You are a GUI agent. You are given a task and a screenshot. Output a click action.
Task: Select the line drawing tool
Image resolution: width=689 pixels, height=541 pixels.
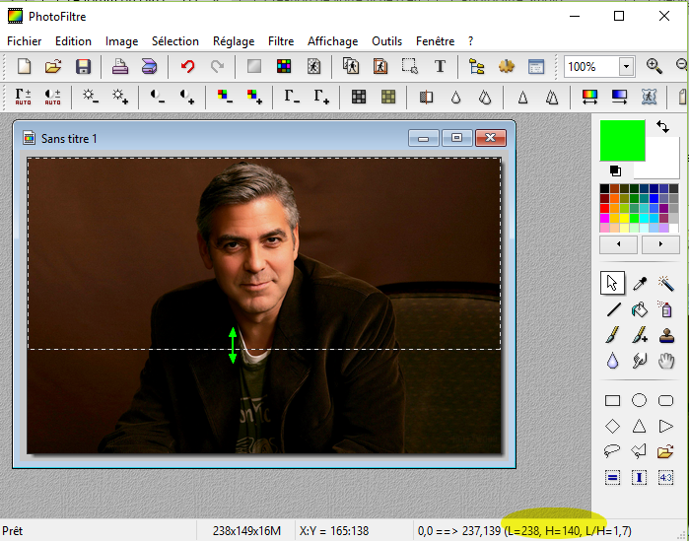pyautogui.click(x=613, y=310)
